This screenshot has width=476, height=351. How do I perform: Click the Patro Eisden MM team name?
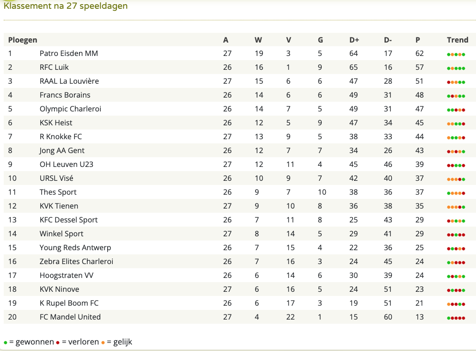coord(68,54)
